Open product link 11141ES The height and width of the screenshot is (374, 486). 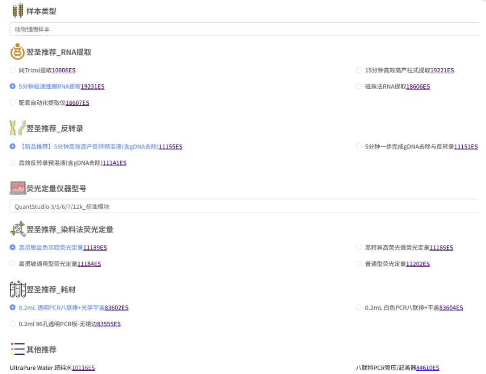(114, 163)
